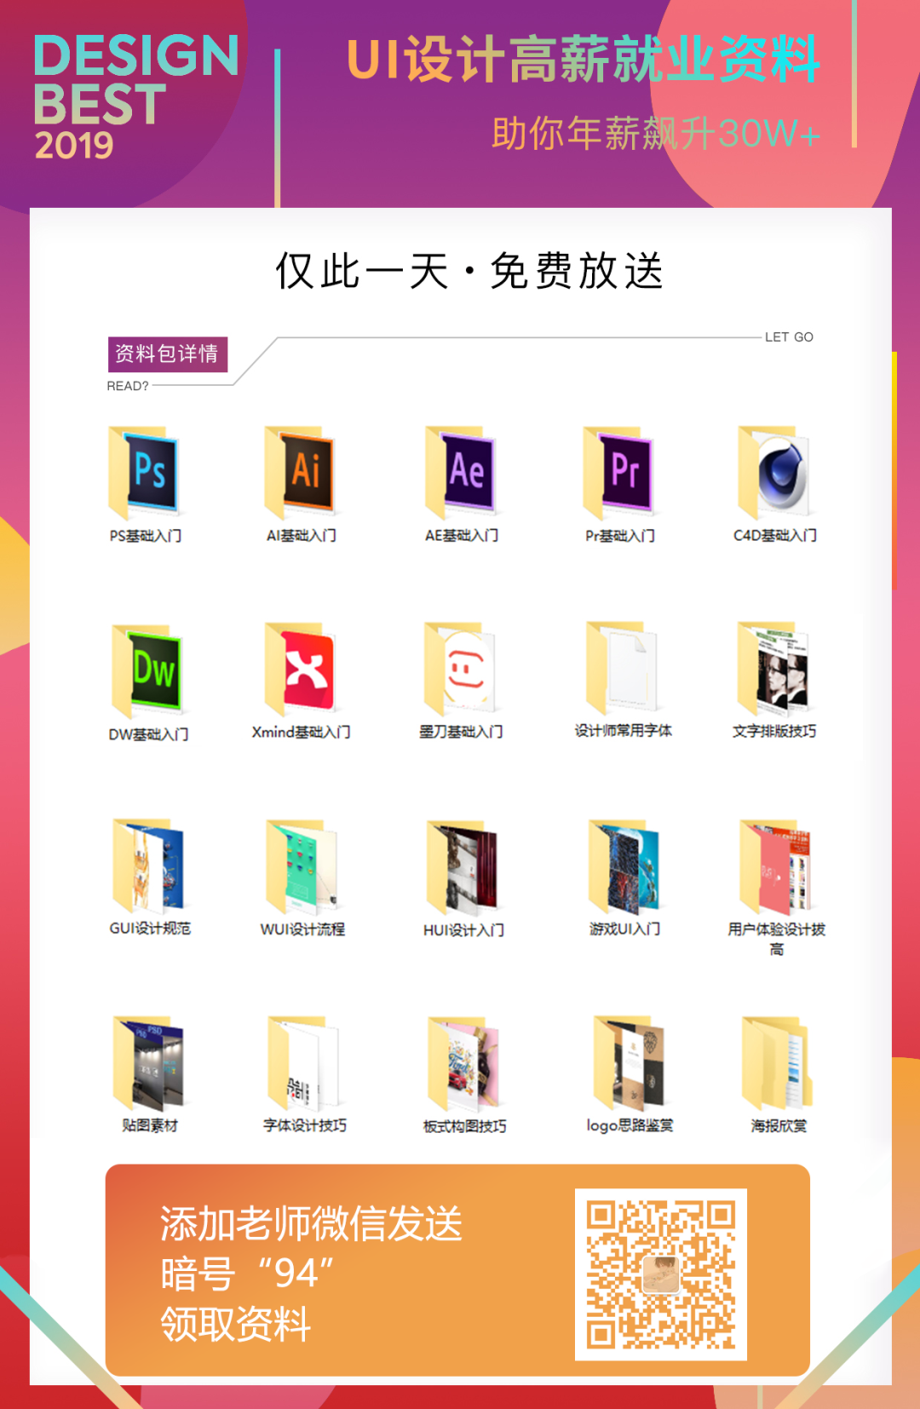Click the 设计师常用字体 caption text

pos(623,730)
